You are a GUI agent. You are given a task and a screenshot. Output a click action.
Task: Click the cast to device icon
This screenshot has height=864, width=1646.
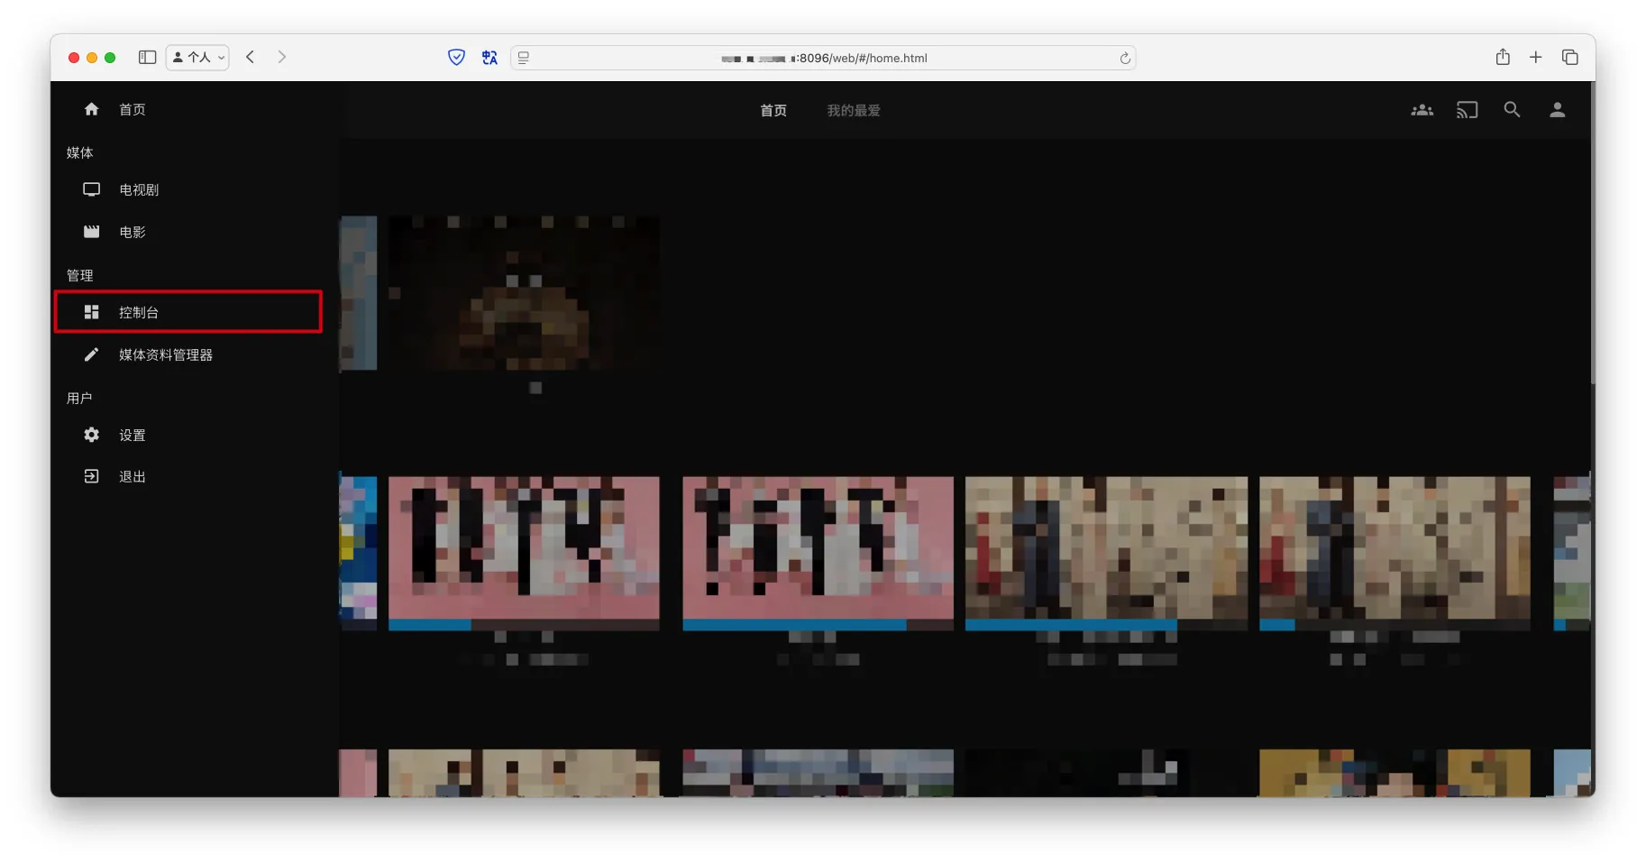click(x=1467, y=110)
